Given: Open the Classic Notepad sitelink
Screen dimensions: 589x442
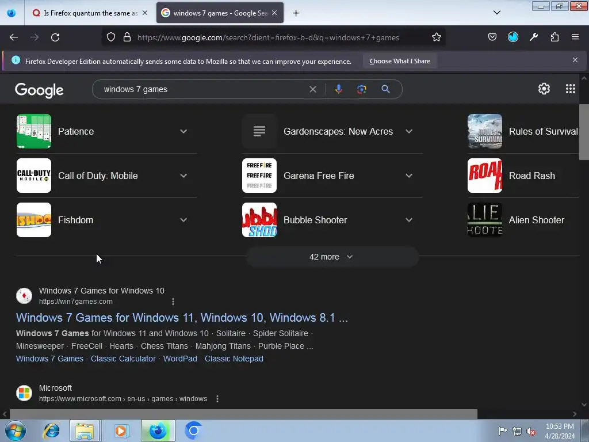Looking at the screenshot, I should click(x=234, y=359).
